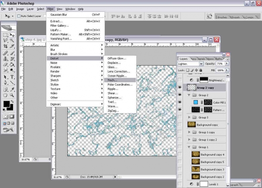
Task: Select the Path Selection arrow tool
Action: point(5,77)
